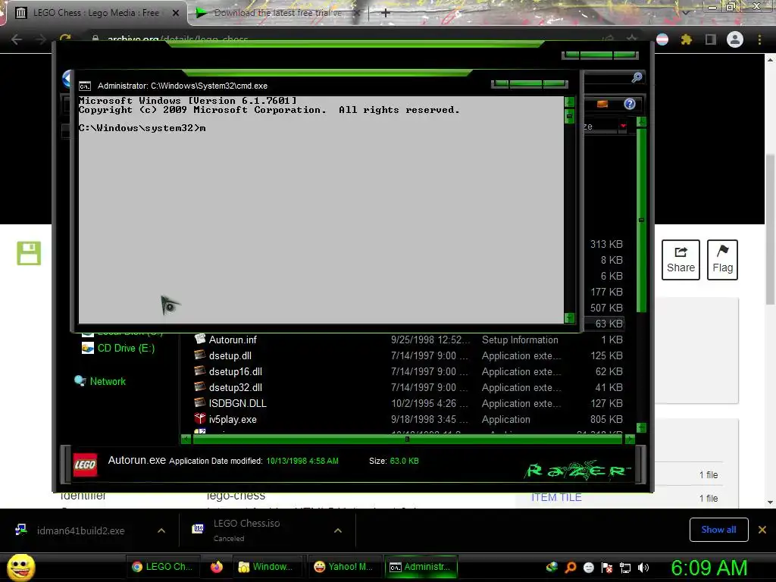Click Date modified value 10/13/1998 4:58 AM
The image size is (776, 582).
[x=302, y=461]
